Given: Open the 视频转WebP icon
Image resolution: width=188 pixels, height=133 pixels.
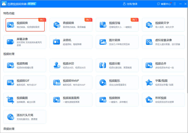Looking at the screenshot, I should pos(57,83).
